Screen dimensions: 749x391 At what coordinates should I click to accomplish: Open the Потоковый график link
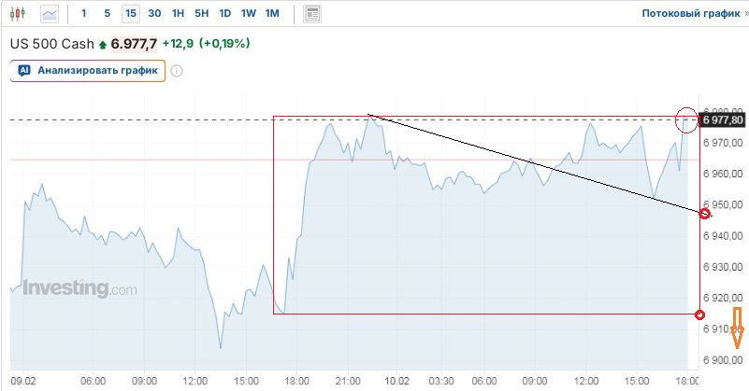click(690, 14)
